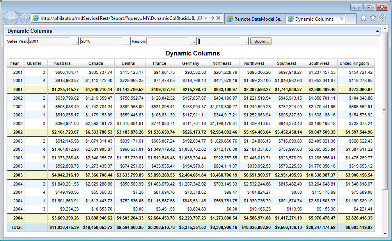Click the Submit button
The image size is (392, 241).
(x=261, y=41)
